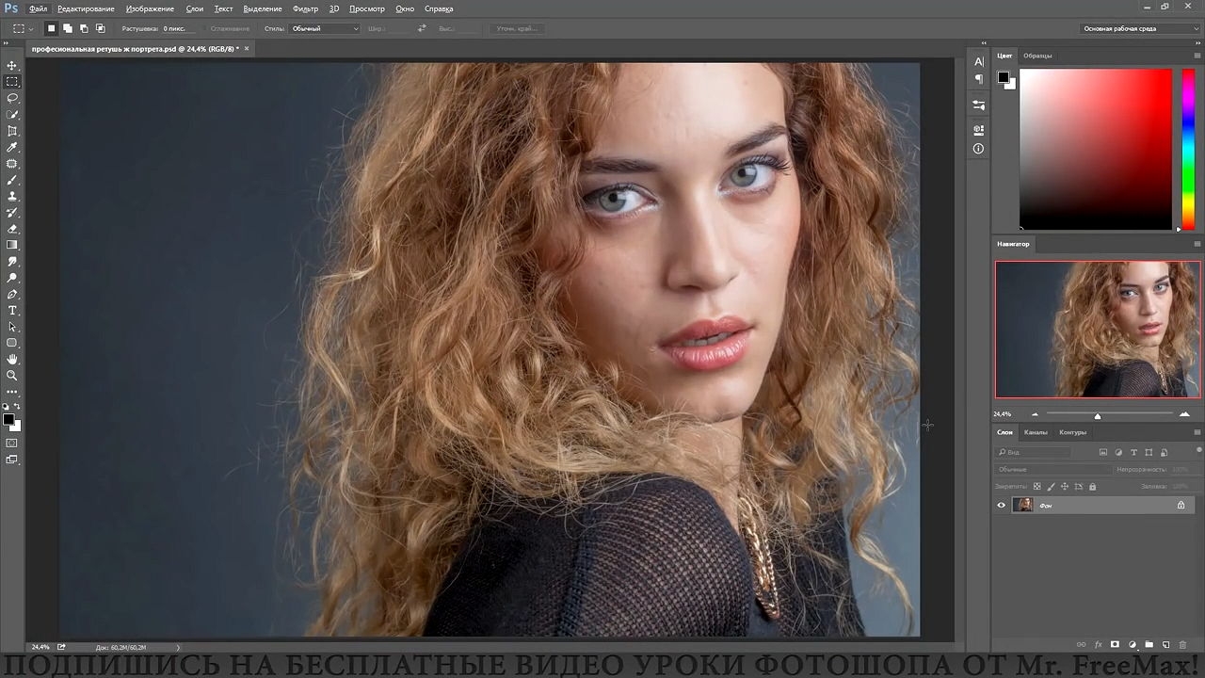The height and width of the screenshot is (678, 1205).
Task: Toggle lock position for layer
Action: [x=1065, y=487]
